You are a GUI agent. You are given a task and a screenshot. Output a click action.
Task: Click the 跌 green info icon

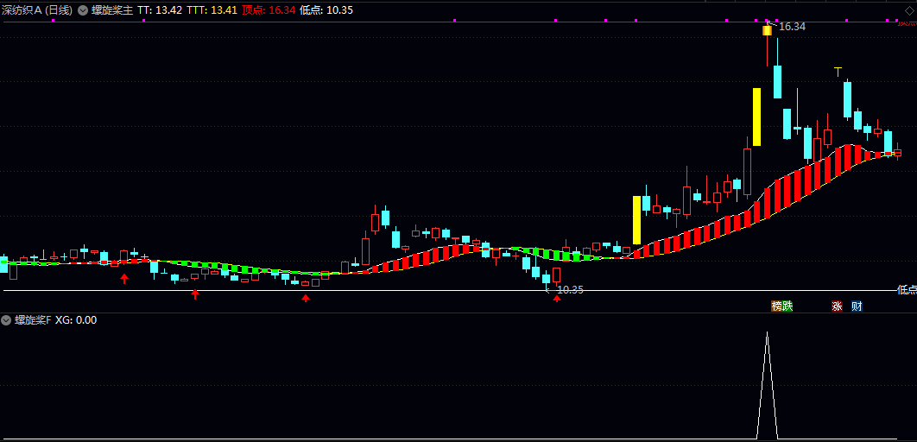(787, 306)
